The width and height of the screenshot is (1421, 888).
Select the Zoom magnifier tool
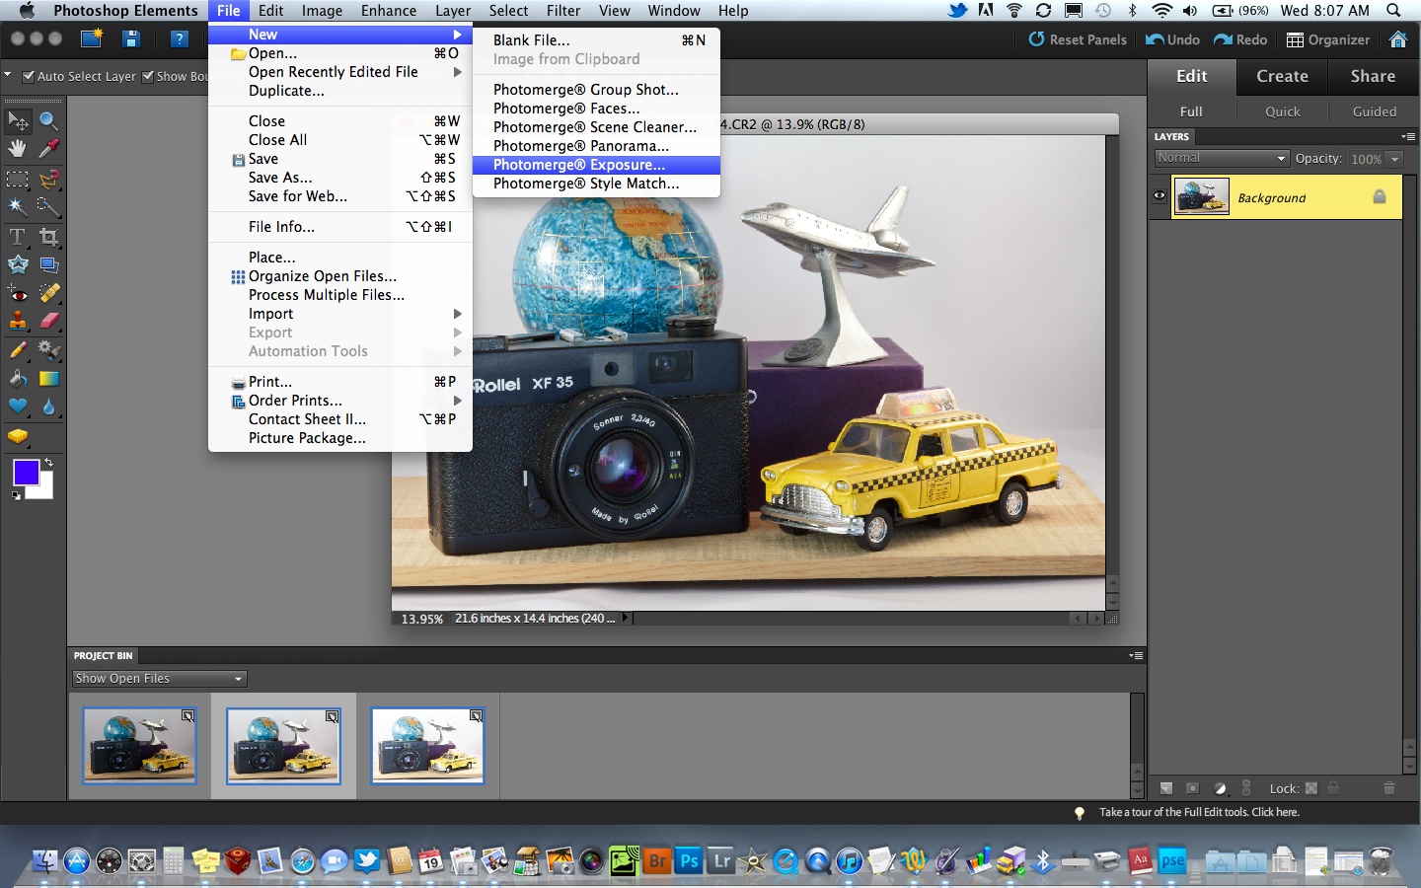48,121
